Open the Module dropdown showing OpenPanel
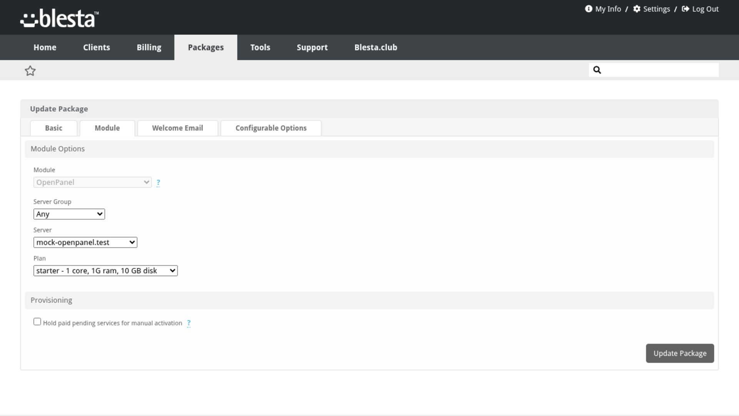 [92, 183]
